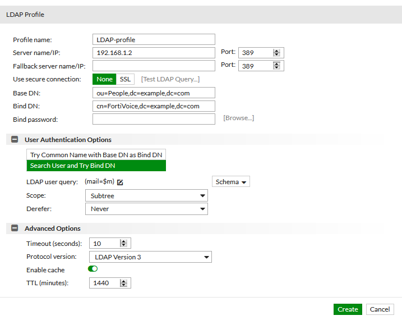Select SSL for secure connection
This screenshot has width=402, height=320.
click(125, 79)
